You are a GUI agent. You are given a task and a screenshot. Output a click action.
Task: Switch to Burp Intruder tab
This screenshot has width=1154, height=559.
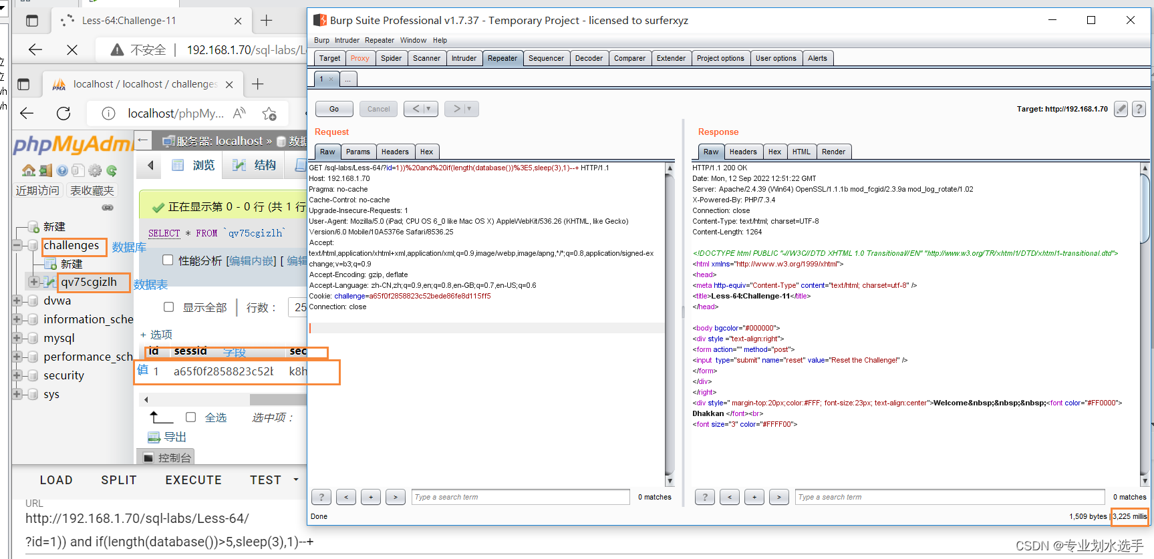point(464,58)
